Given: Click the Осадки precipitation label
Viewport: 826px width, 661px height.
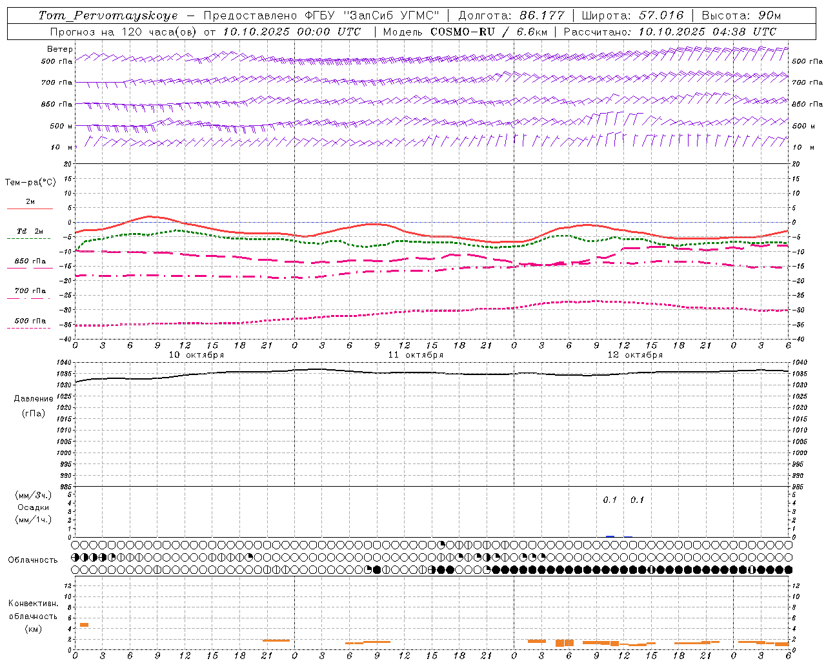Looking at the screenshot, I should click(x=34, y=507).
